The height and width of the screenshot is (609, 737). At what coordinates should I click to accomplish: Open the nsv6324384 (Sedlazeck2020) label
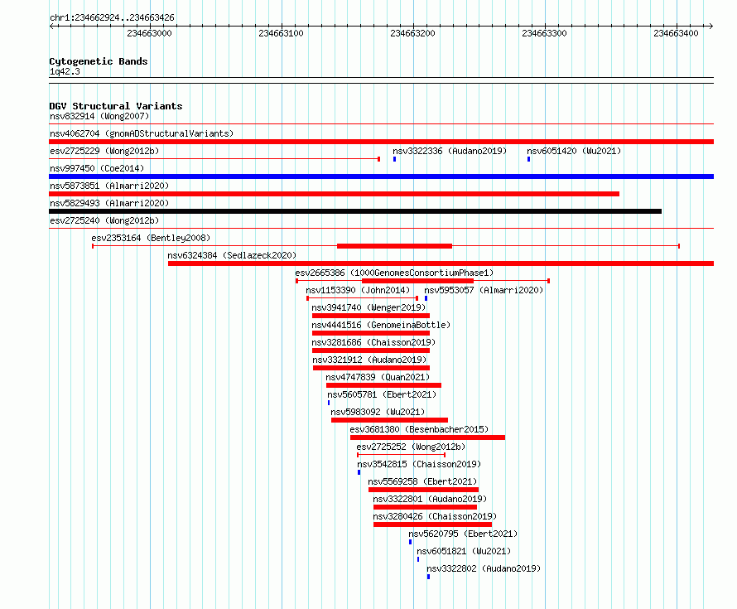[232, 255]
